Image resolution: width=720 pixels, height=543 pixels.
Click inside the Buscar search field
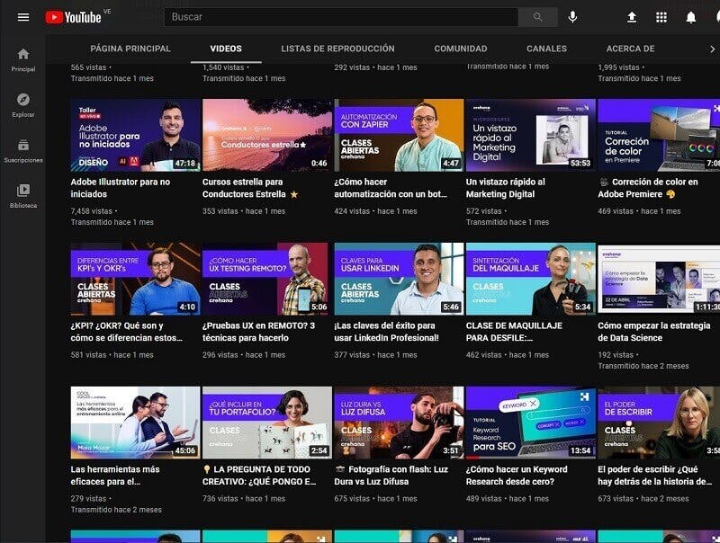(x=342, y=16)
